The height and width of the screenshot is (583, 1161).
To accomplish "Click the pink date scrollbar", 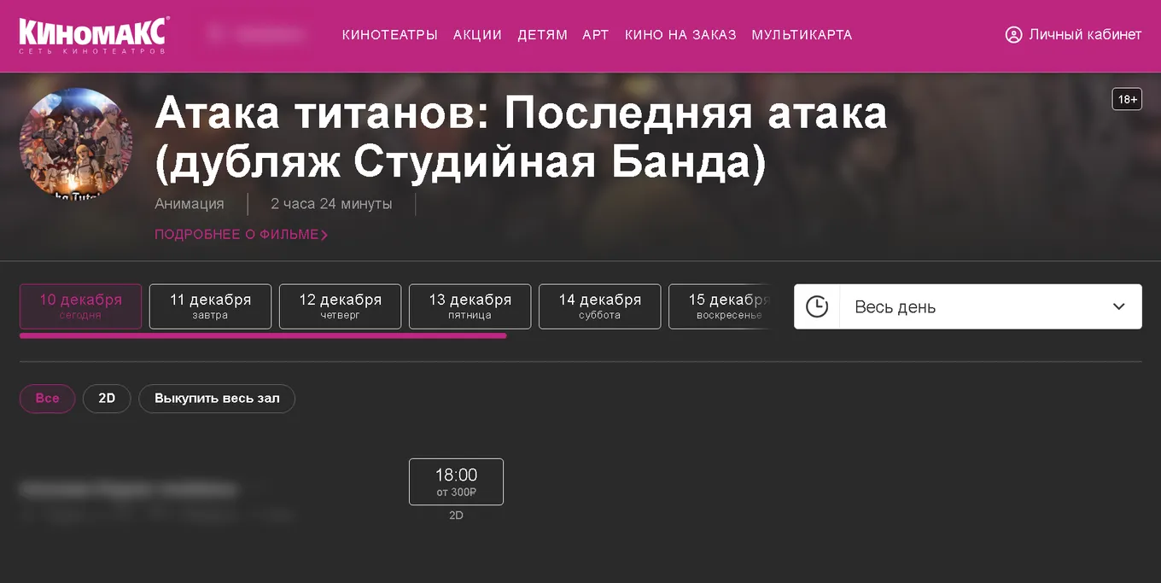I will tap(263, 336).
